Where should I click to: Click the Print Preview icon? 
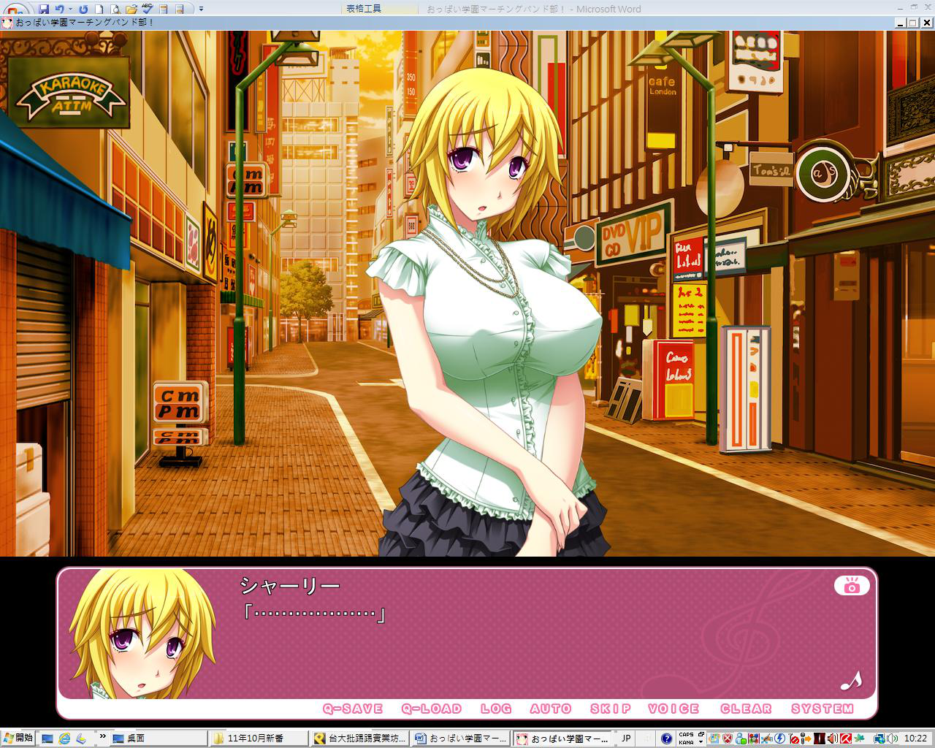pyautogui.click(x=115, y=9)
